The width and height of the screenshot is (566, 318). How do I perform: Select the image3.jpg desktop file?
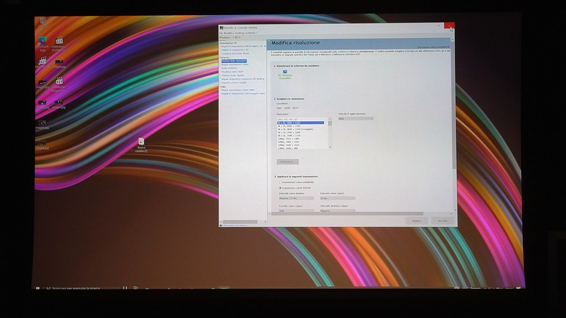(42, 124)
